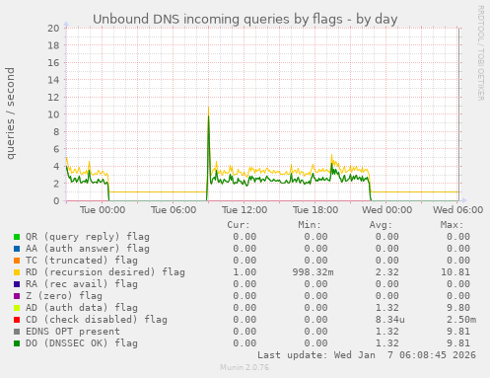
Task: Click the 'DO (DNSSEC OK) flag' legend label
Action: (82, 343)
